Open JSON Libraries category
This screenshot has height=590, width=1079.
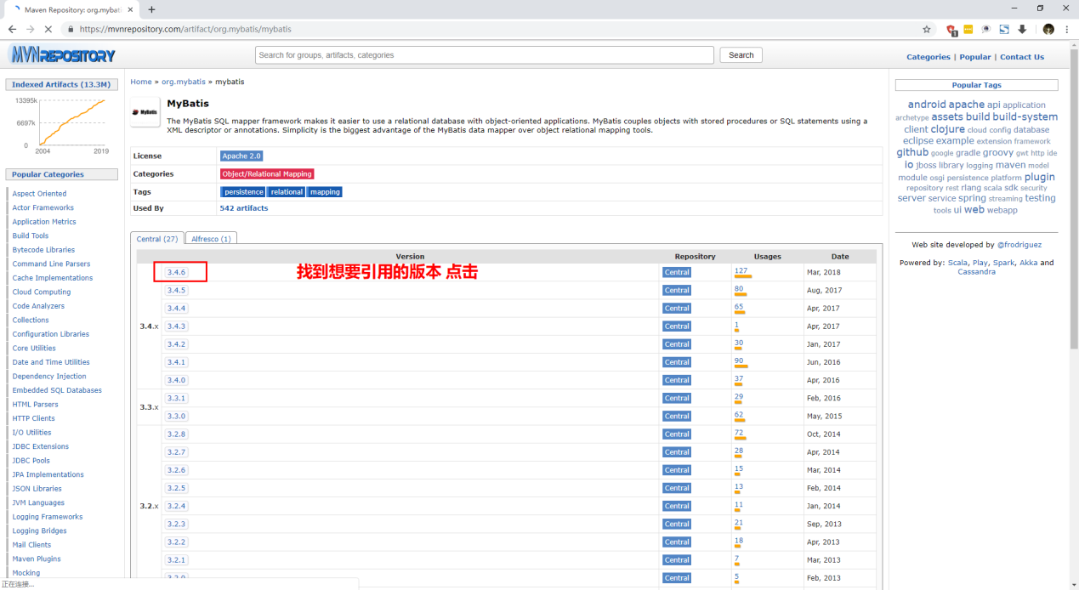point(37,489)
